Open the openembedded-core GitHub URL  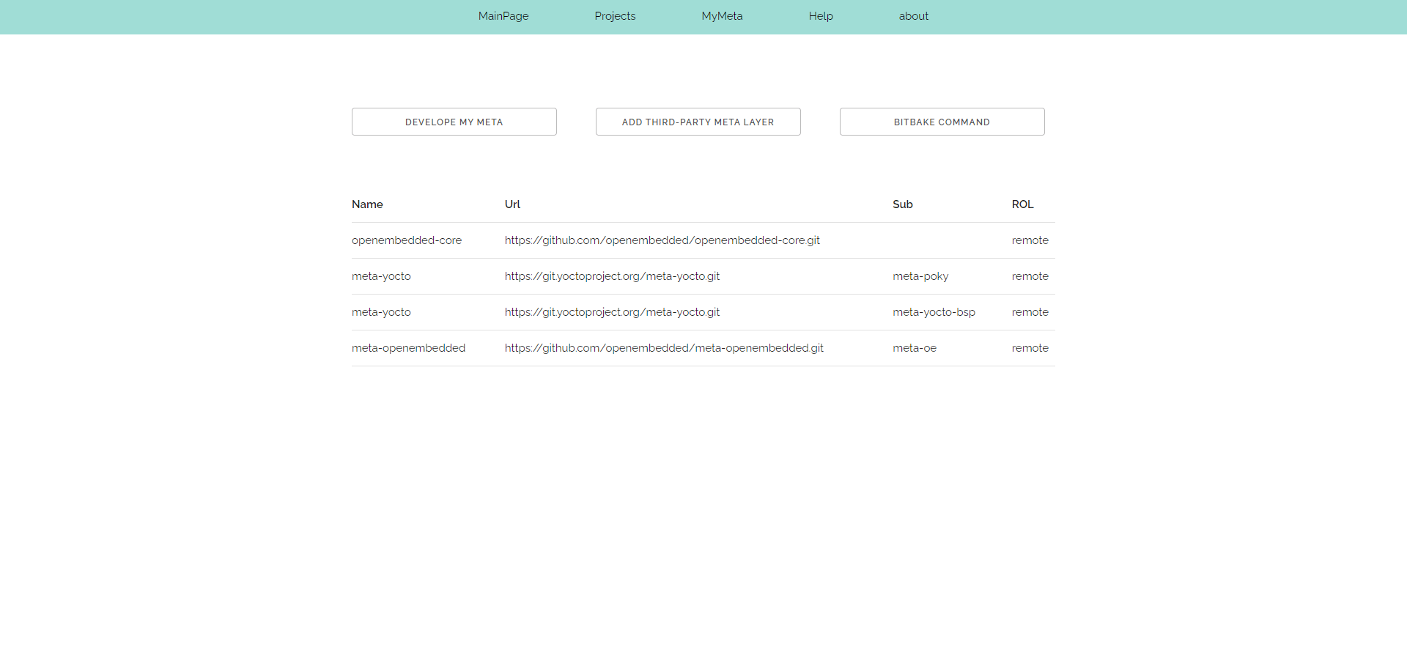(662, 240)
